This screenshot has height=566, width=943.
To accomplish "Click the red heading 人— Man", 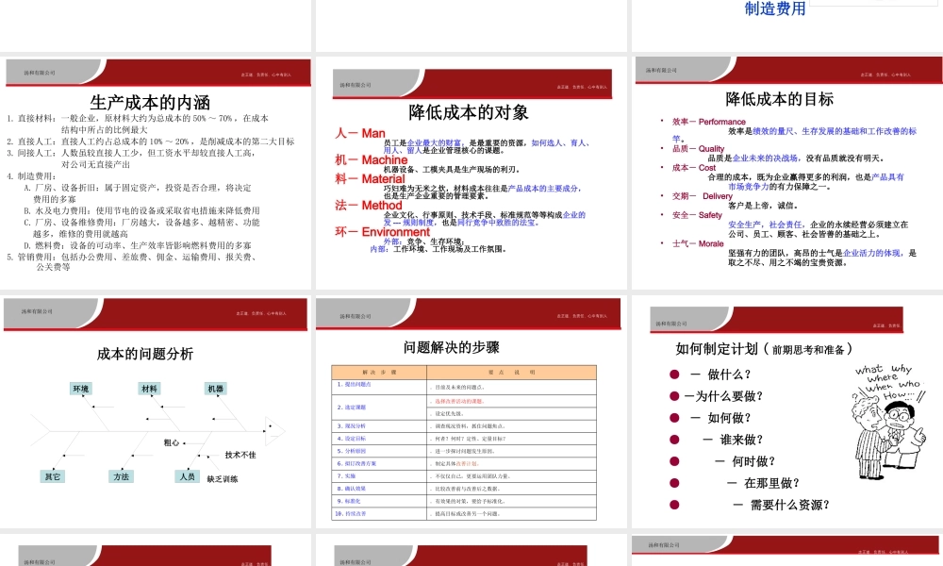I will pos(359,133).
